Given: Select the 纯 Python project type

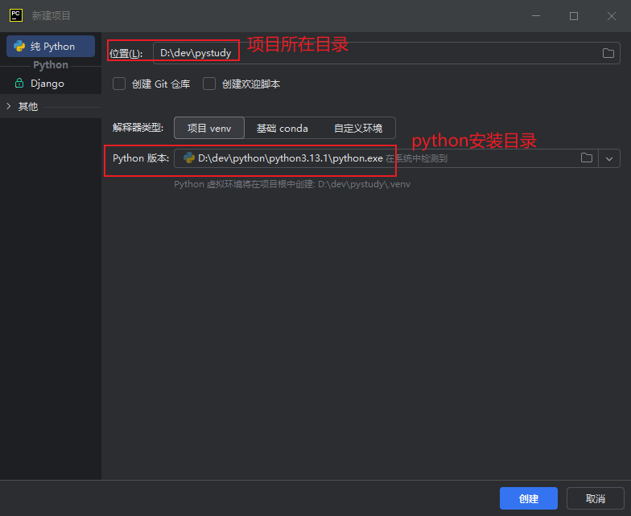Looking at the screenshot, I should pyautogui.click(x=51, y=47).
